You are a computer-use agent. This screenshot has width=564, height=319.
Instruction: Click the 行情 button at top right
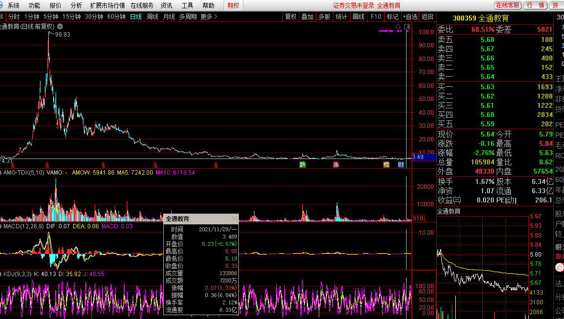(x=535, y=5)
